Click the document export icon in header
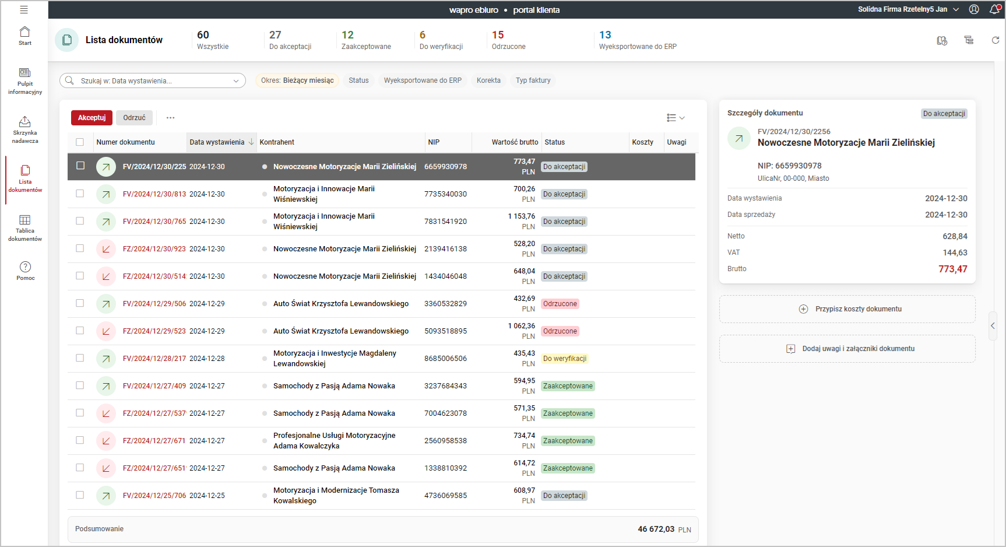The image size is (1006, 547). pos(942,40)
